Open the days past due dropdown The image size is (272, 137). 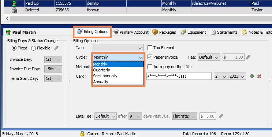pos(135,116)
